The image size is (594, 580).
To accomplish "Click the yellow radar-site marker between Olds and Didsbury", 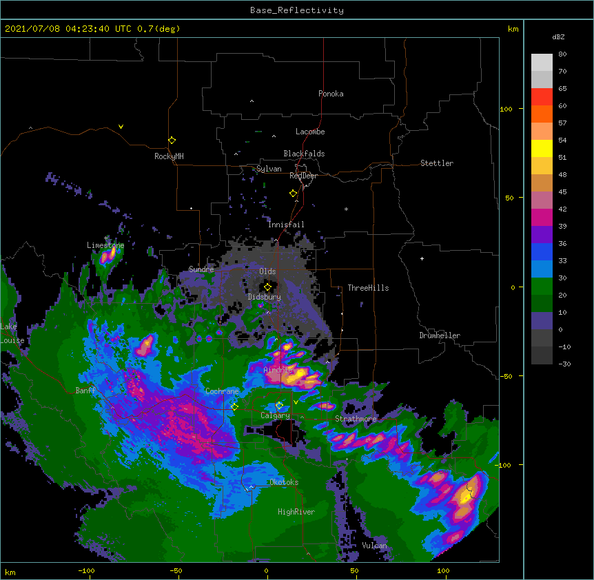I will pos(267,287).
